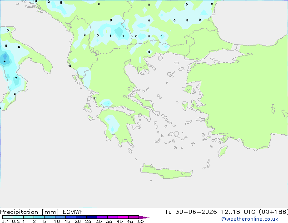
Task: Choose the 20–25 mm dark blue swatch
Action: tap(81, 217)
